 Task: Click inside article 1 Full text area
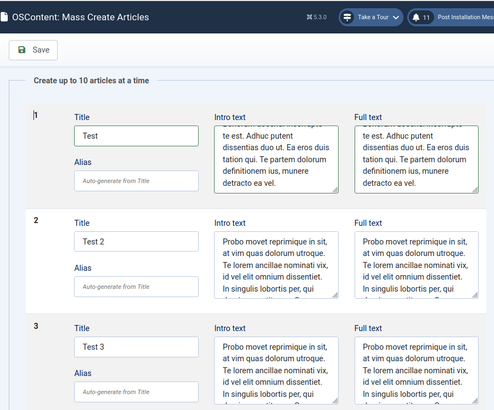pyautogui.click(x=416, y=159)
